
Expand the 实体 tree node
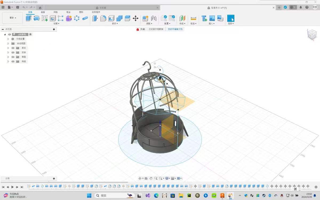[x=8, y=53]
